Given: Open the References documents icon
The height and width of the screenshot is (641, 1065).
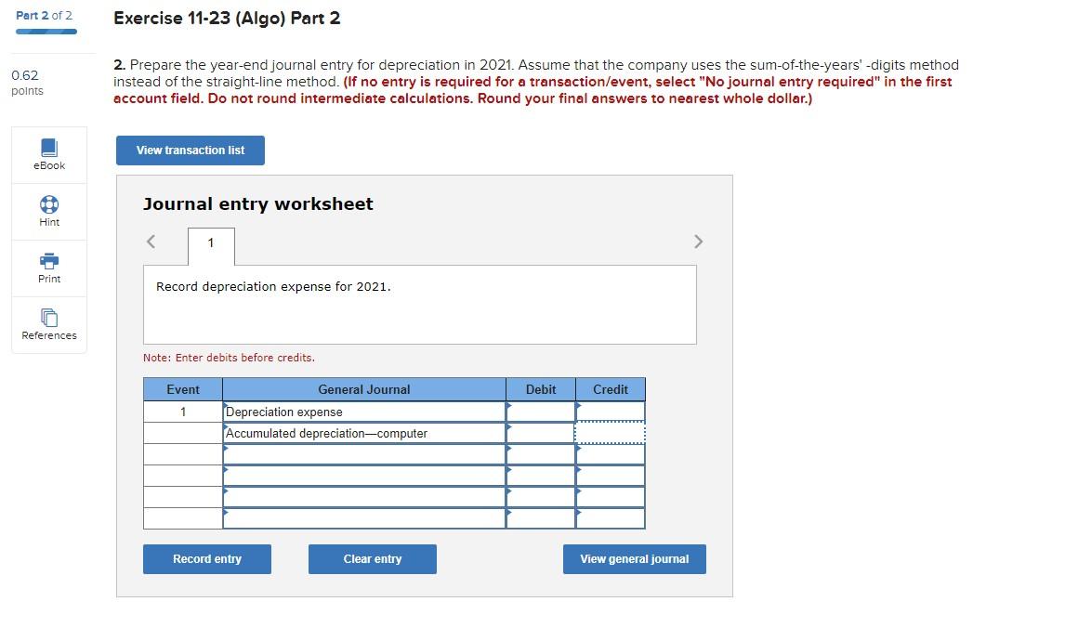Looking at the screenshot, I should 49,317.
